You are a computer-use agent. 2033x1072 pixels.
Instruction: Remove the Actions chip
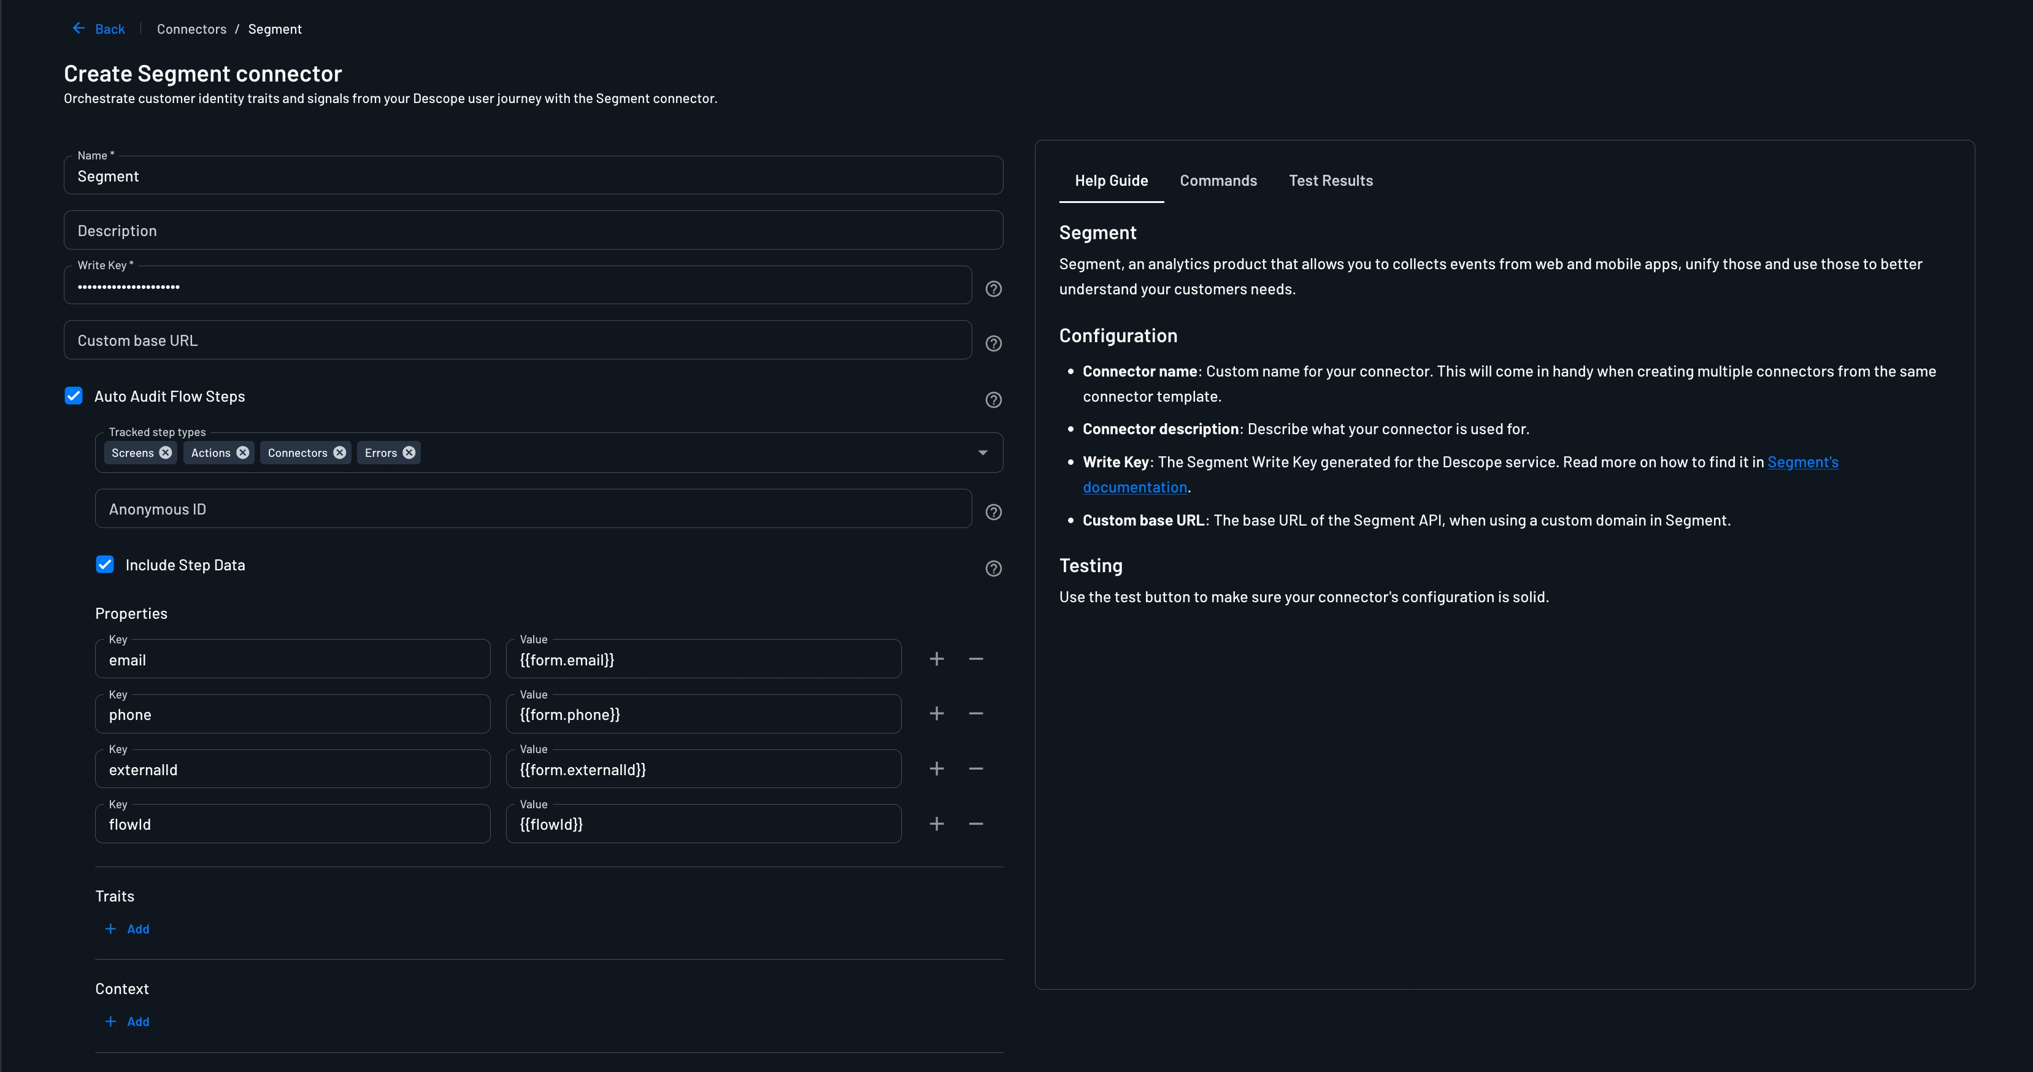243,453
